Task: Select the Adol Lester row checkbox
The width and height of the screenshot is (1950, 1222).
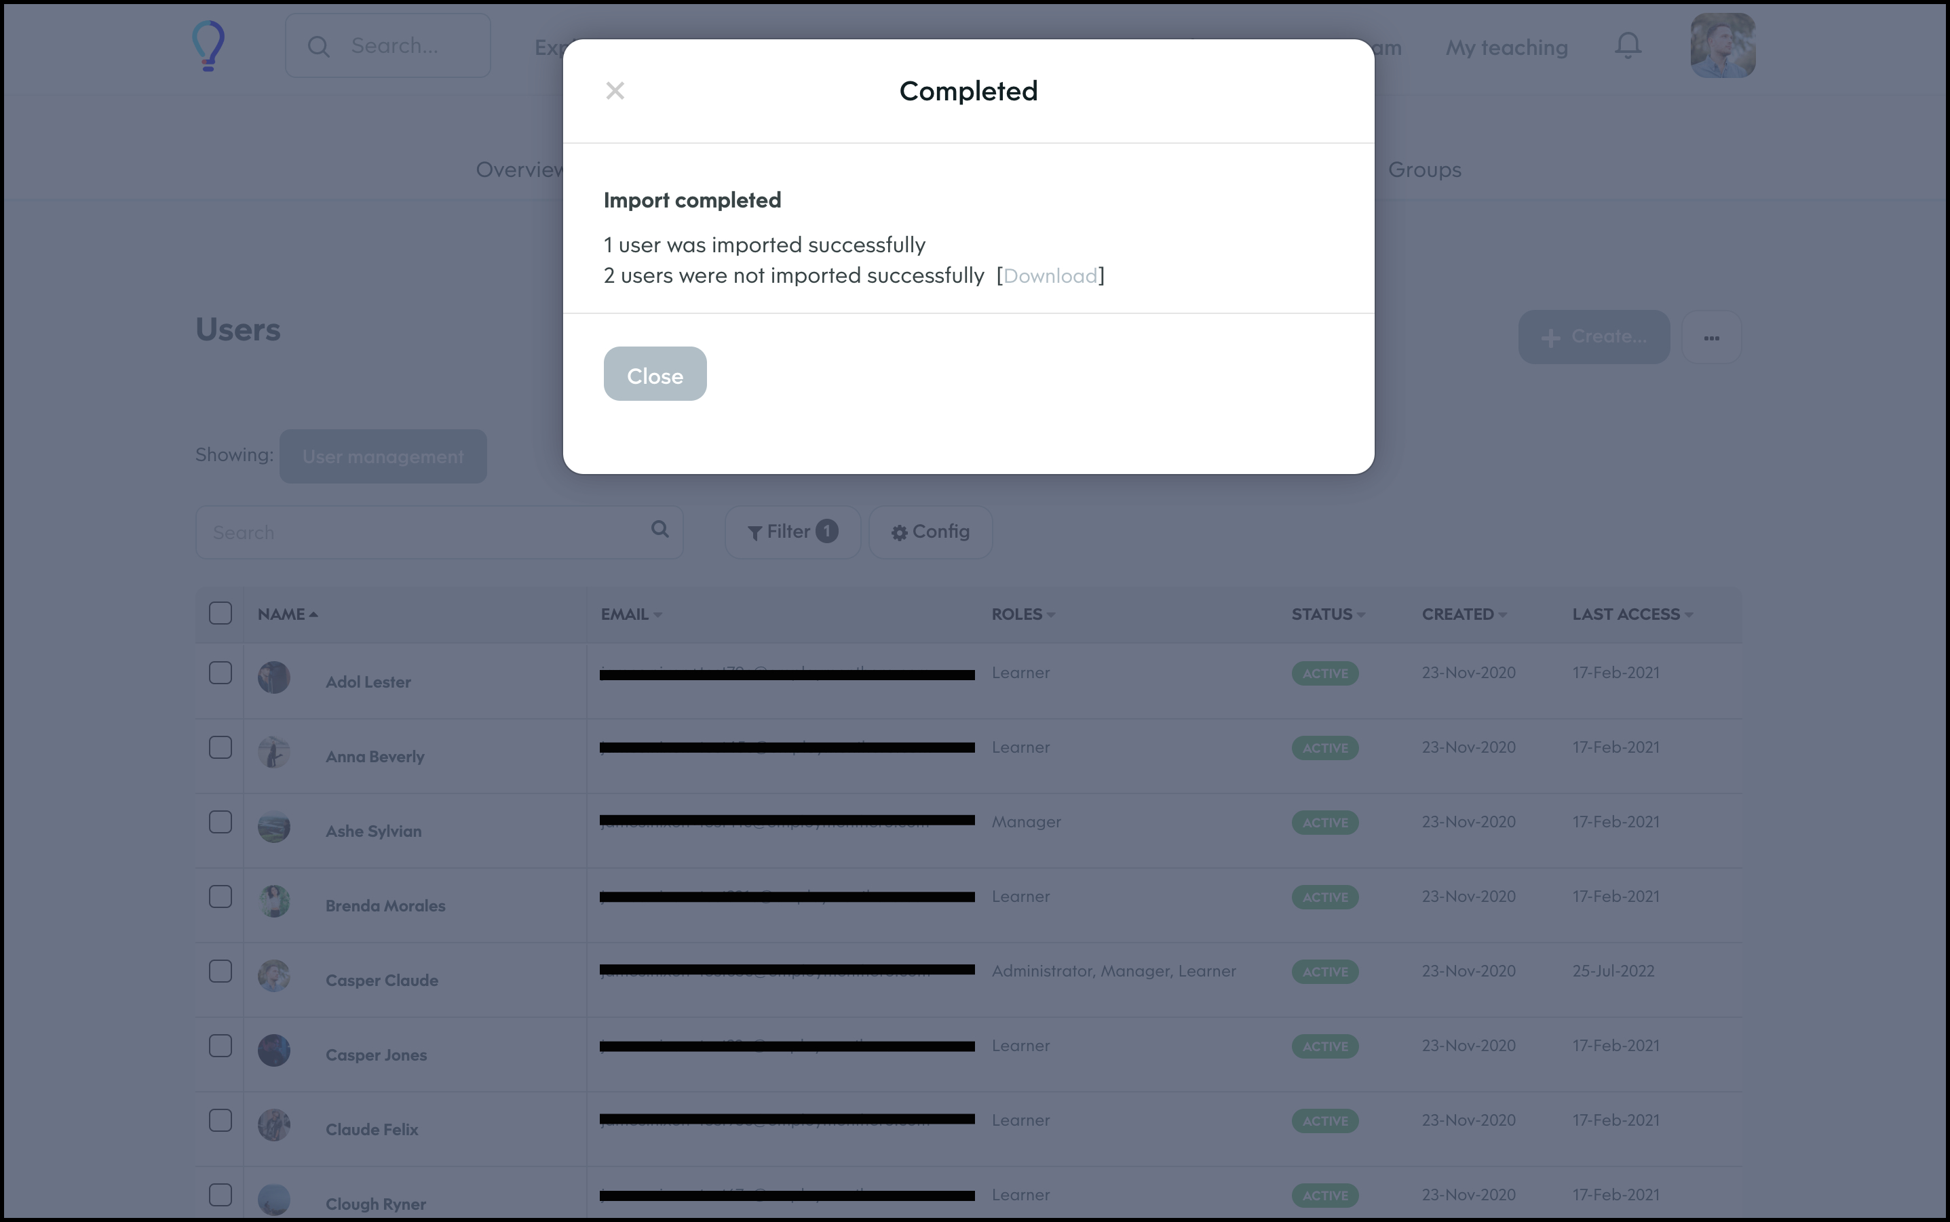Action: [x=220, y=673]
